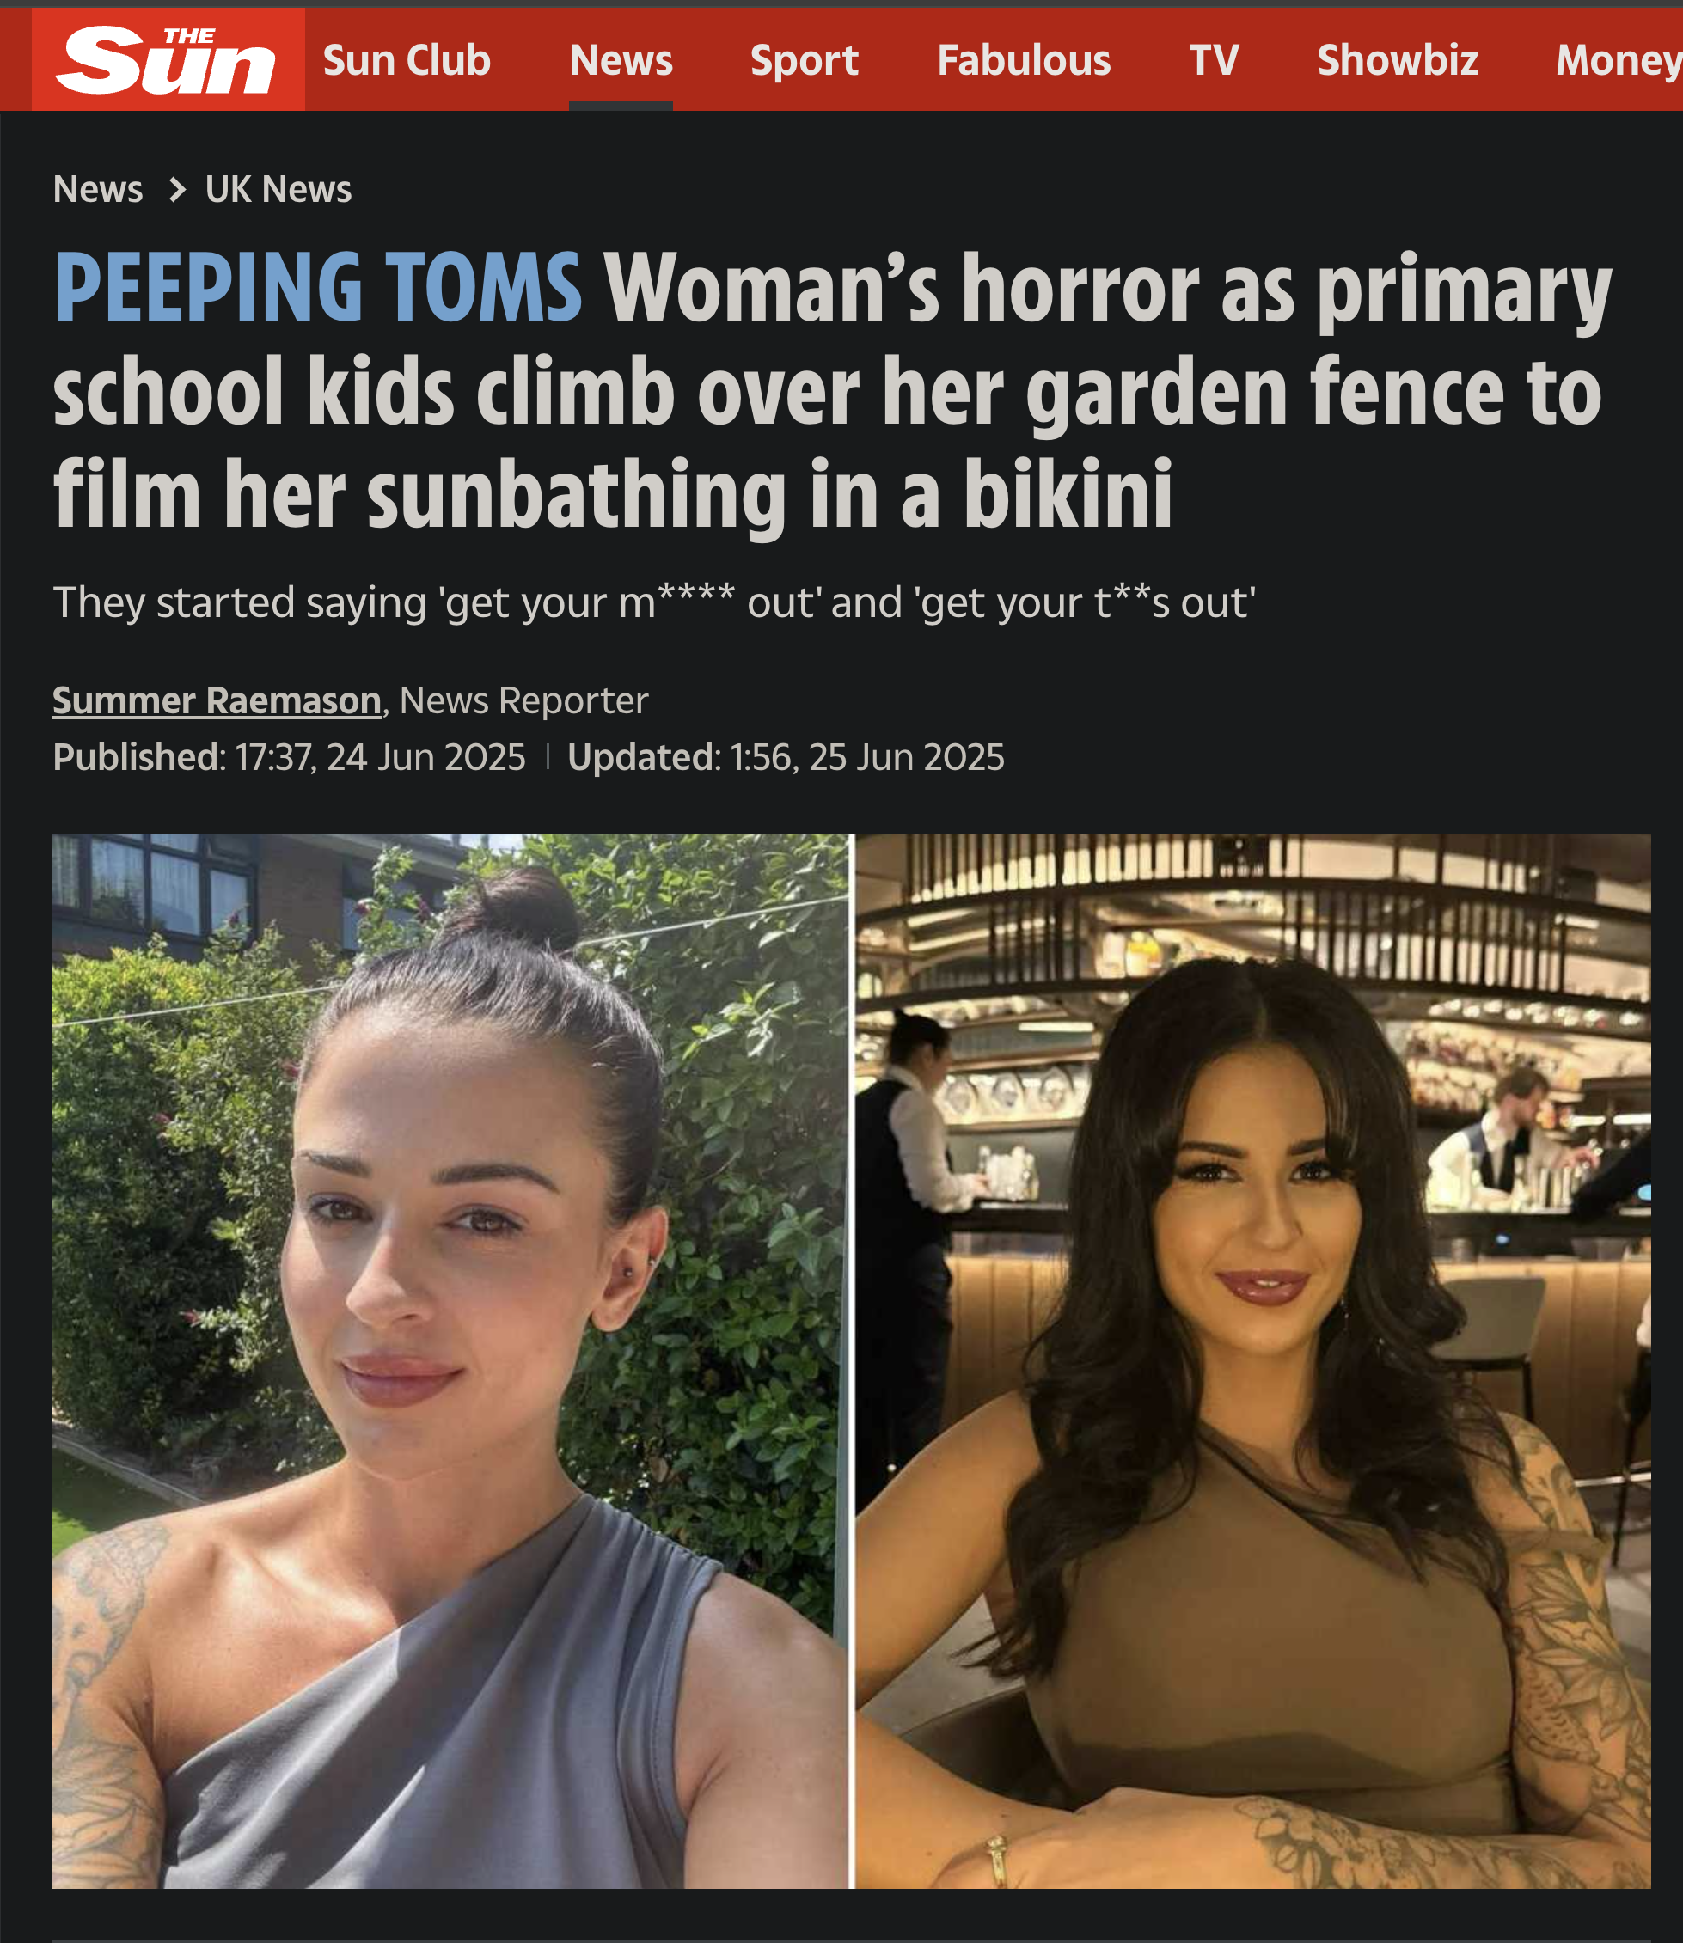Click the News breadcrumb link
1683x1943 pixels.
coord(98,190)
